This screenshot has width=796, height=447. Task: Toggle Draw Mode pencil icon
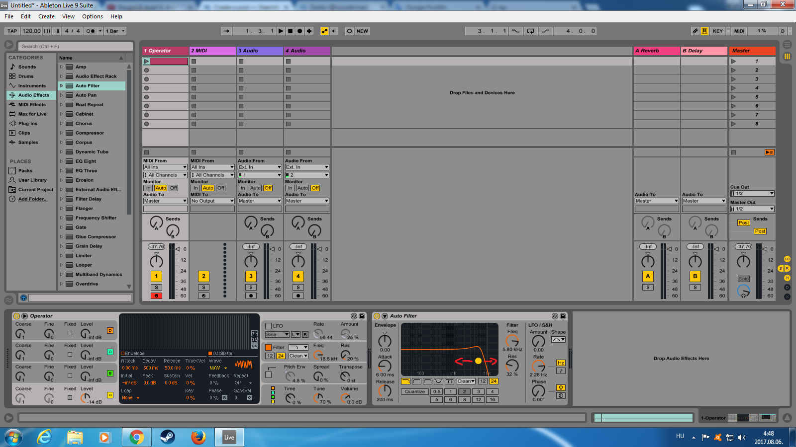pos(696,31)
